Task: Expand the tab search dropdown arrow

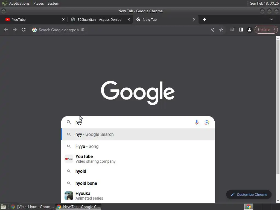Action: point(272,19)
